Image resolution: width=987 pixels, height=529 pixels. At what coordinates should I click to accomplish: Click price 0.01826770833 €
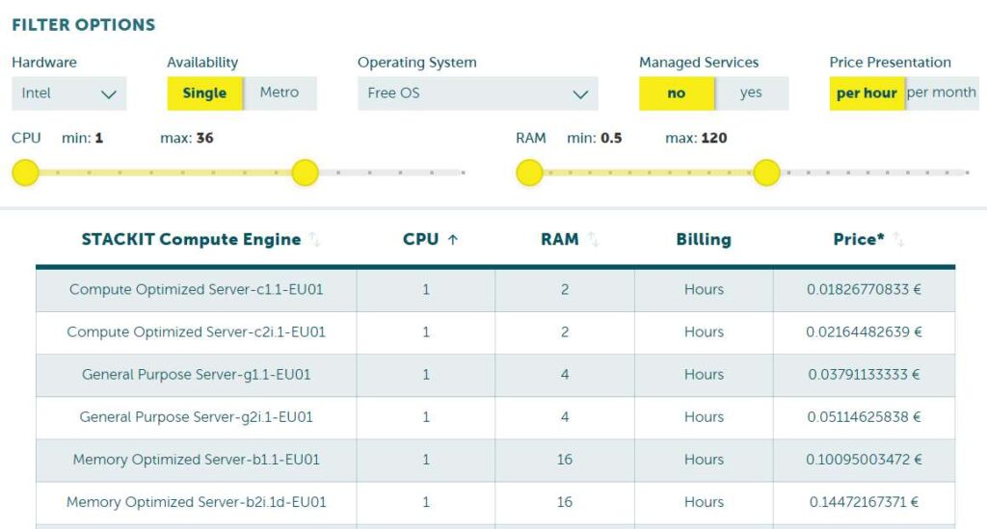(x=865, y=289)
